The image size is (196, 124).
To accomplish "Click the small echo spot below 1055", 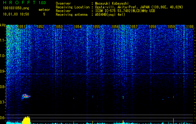I will (x=93, y=96).
